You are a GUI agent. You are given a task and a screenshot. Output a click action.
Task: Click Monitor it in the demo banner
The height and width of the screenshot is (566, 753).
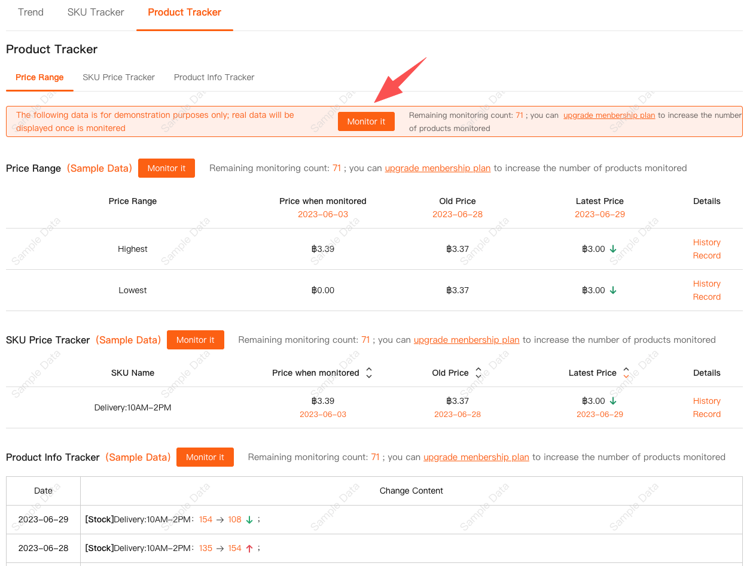click(x=366, y=121)
